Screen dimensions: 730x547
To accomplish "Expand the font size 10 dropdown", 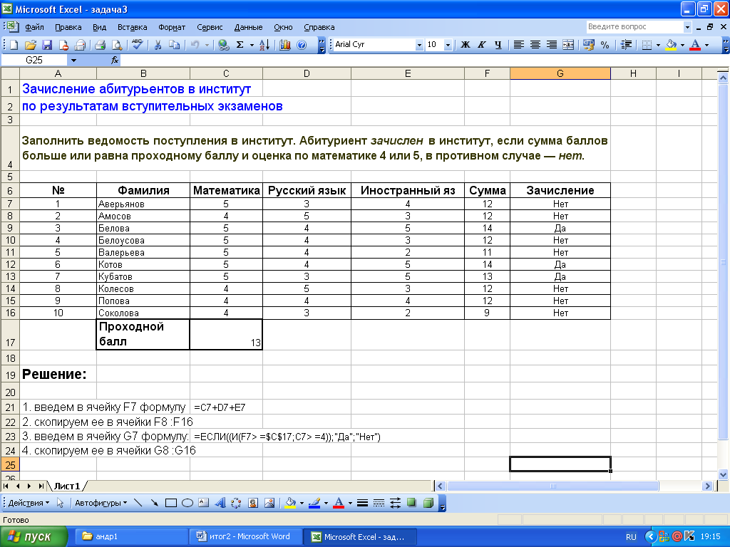I will coord(448,45).
